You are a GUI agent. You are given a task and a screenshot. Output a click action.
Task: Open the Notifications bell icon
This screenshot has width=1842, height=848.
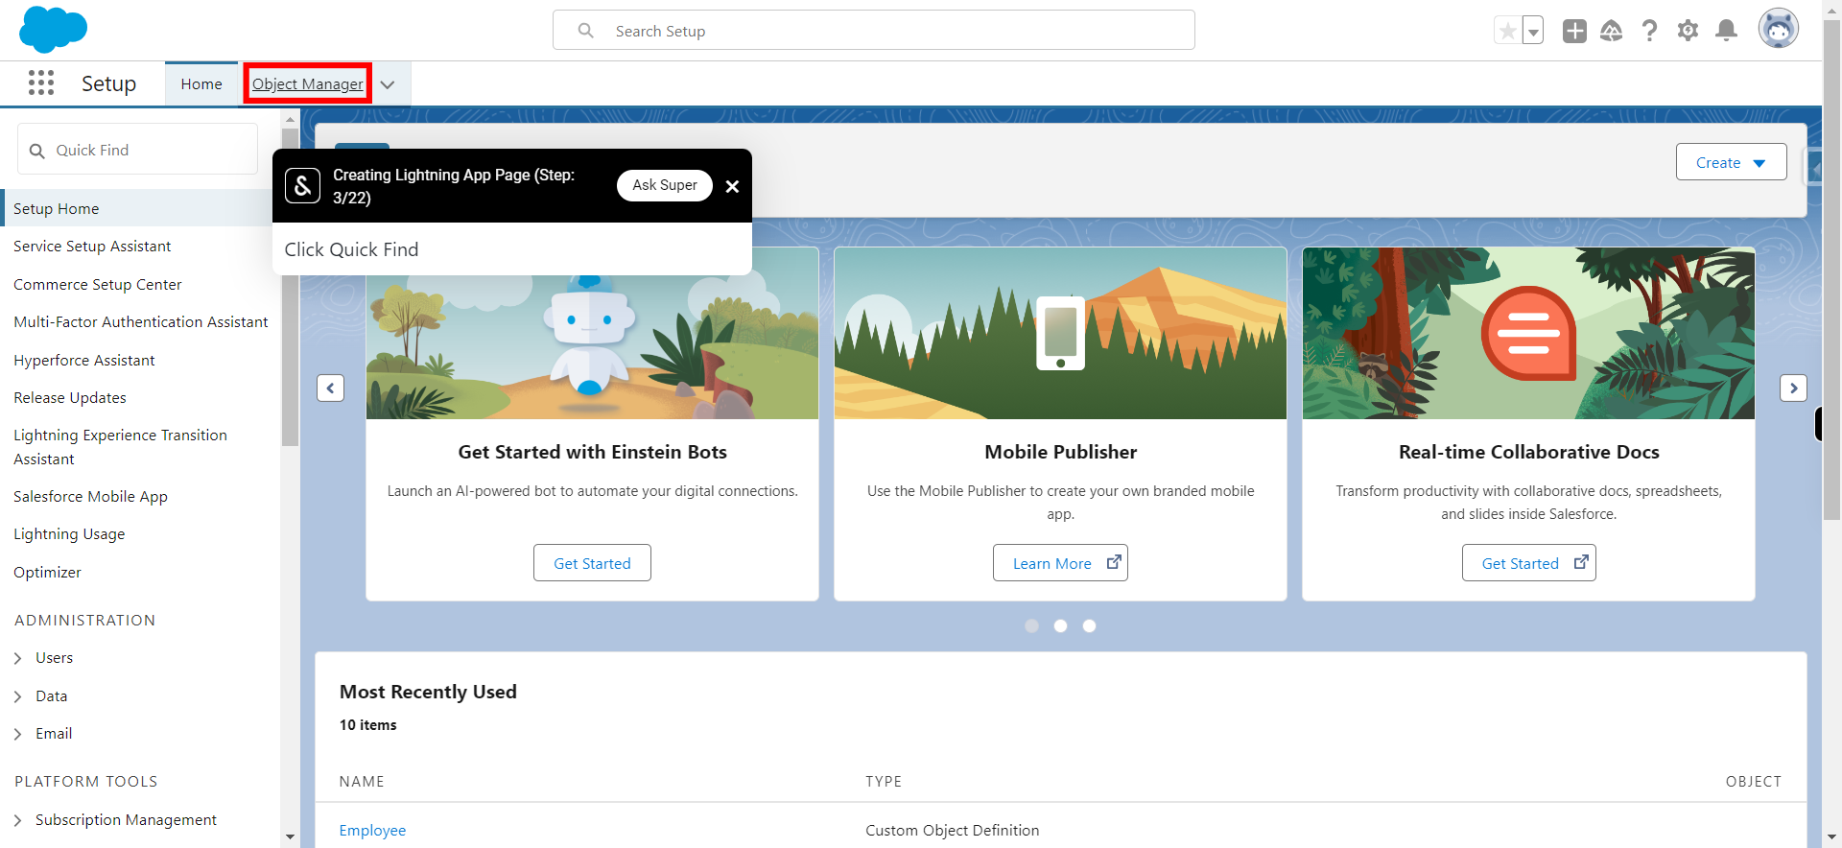point(1726,31)
